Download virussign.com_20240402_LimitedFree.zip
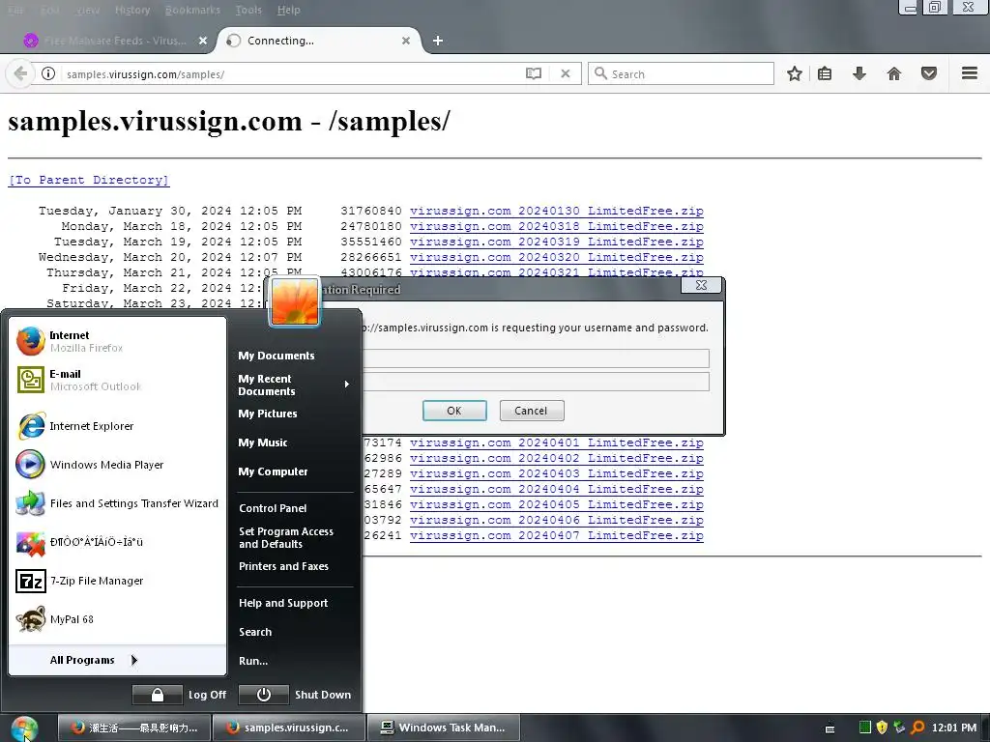Viewport: 990px width, 742px height. coord(556,458)
